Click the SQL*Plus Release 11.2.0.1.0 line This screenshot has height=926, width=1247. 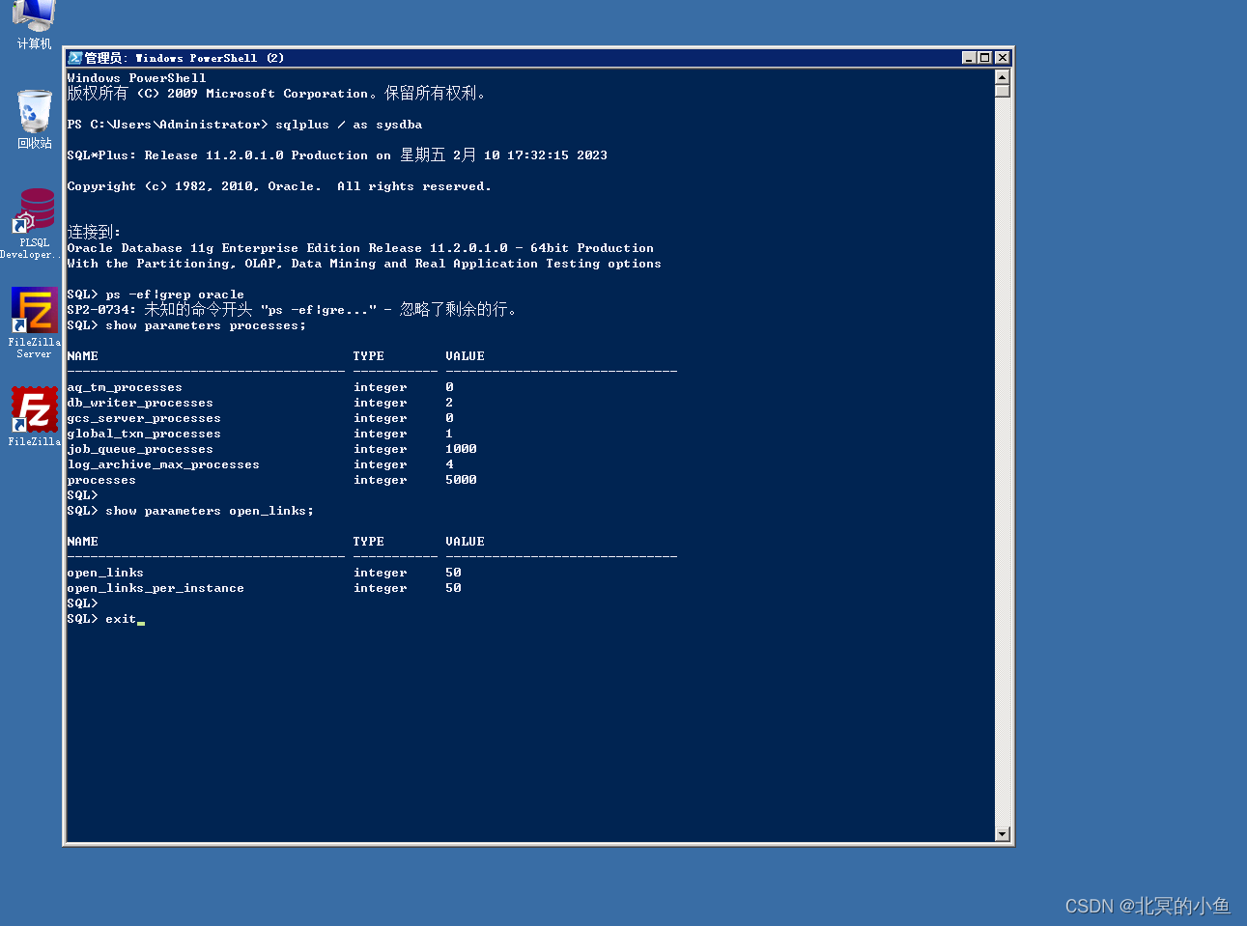pyautogui.click(x=337, y=154)
